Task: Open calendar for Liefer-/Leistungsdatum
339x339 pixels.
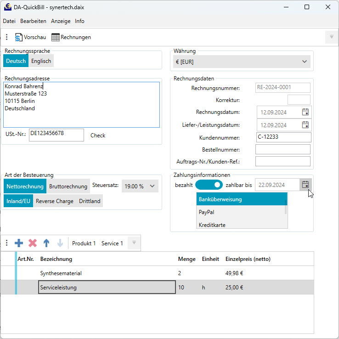Action: [305, 125]
